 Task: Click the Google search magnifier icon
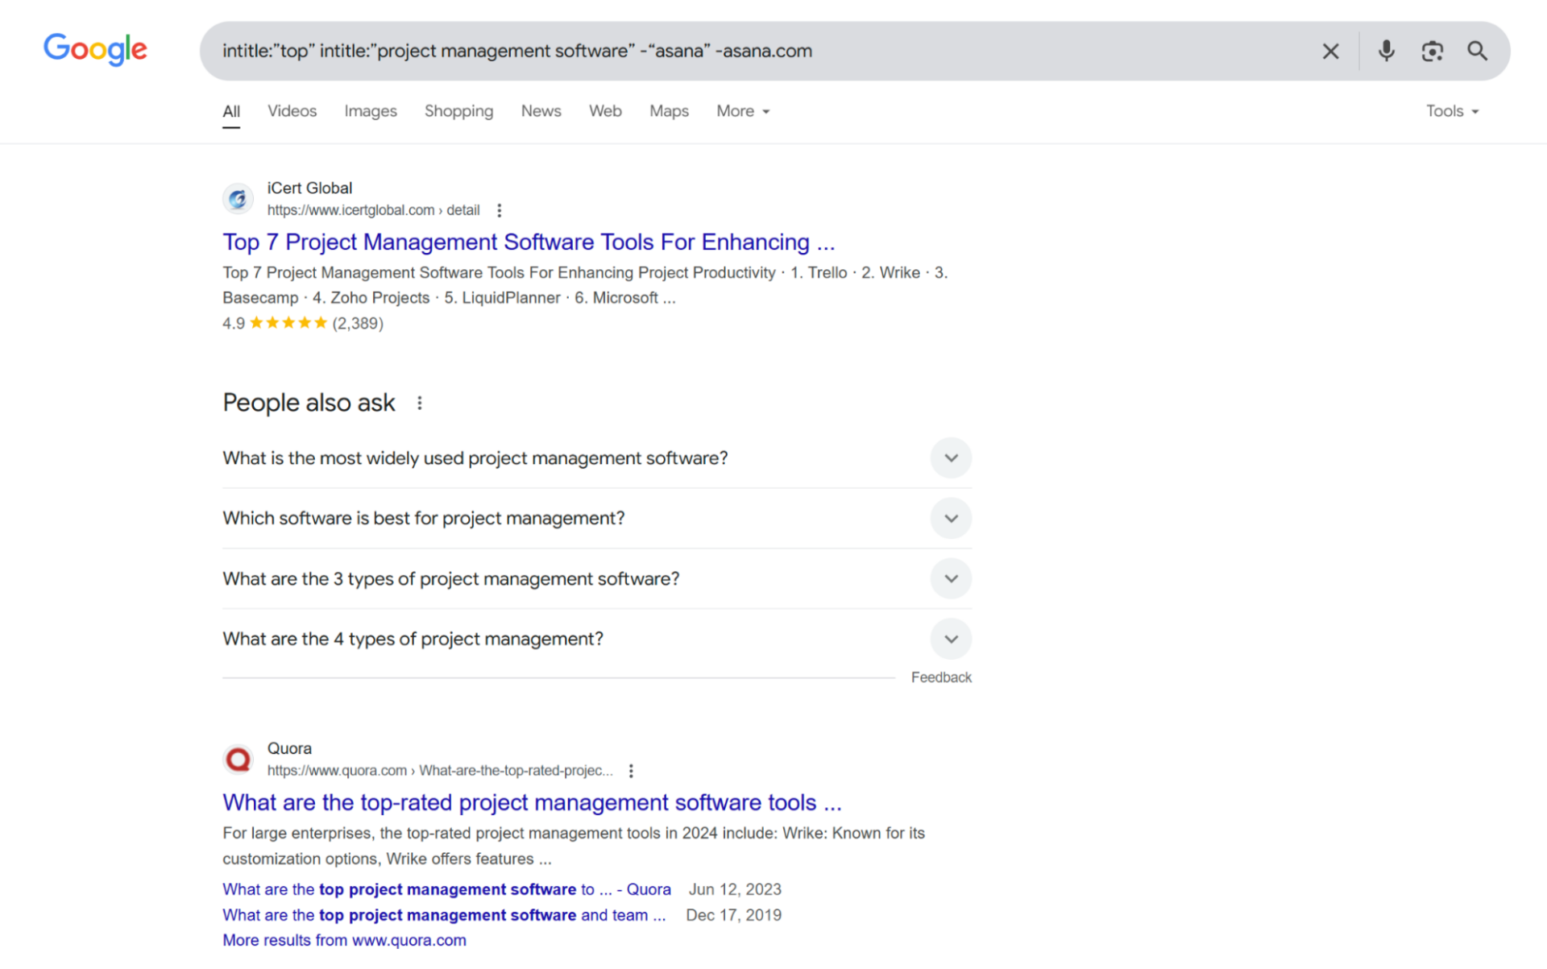tap(1477, 50)
